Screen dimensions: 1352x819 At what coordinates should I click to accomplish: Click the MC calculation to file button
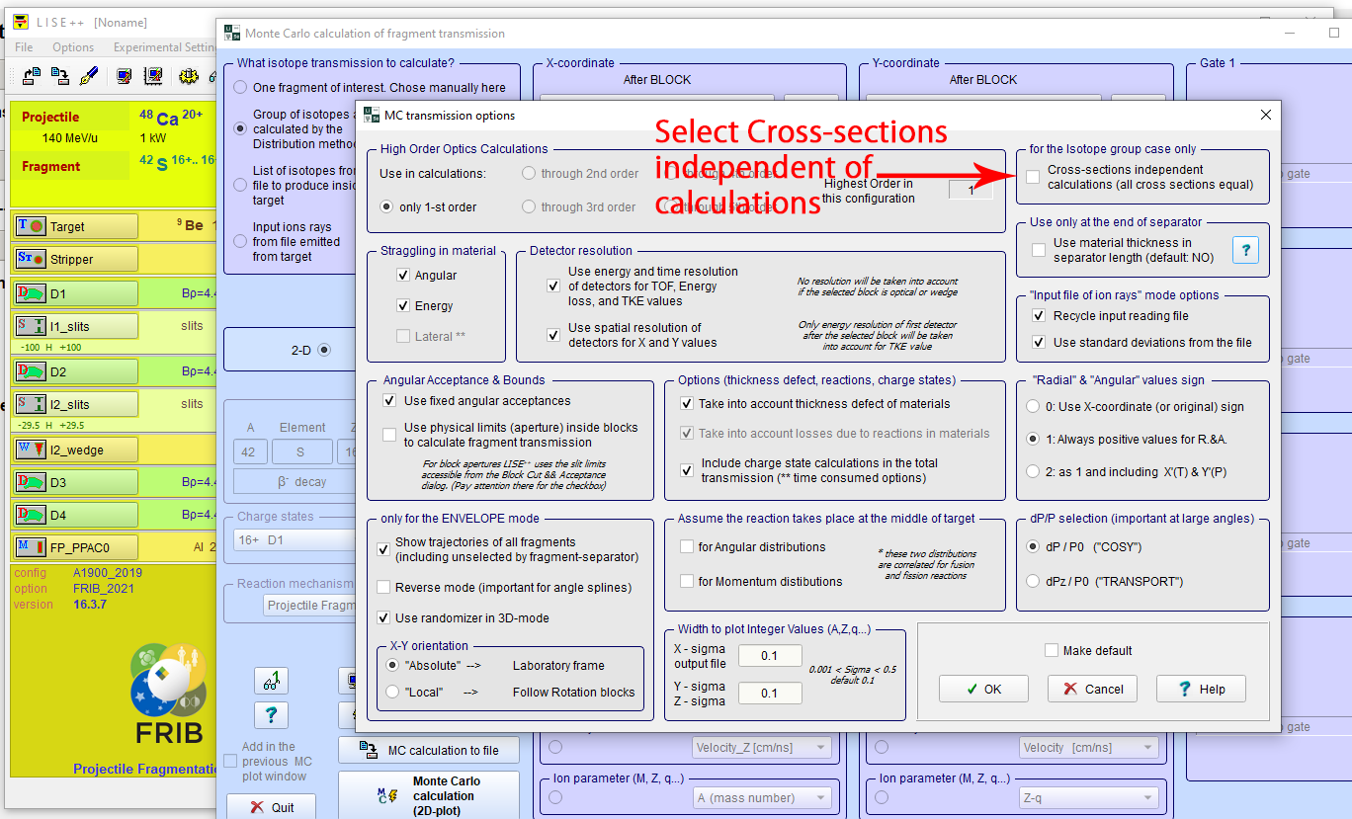(429, 750)
